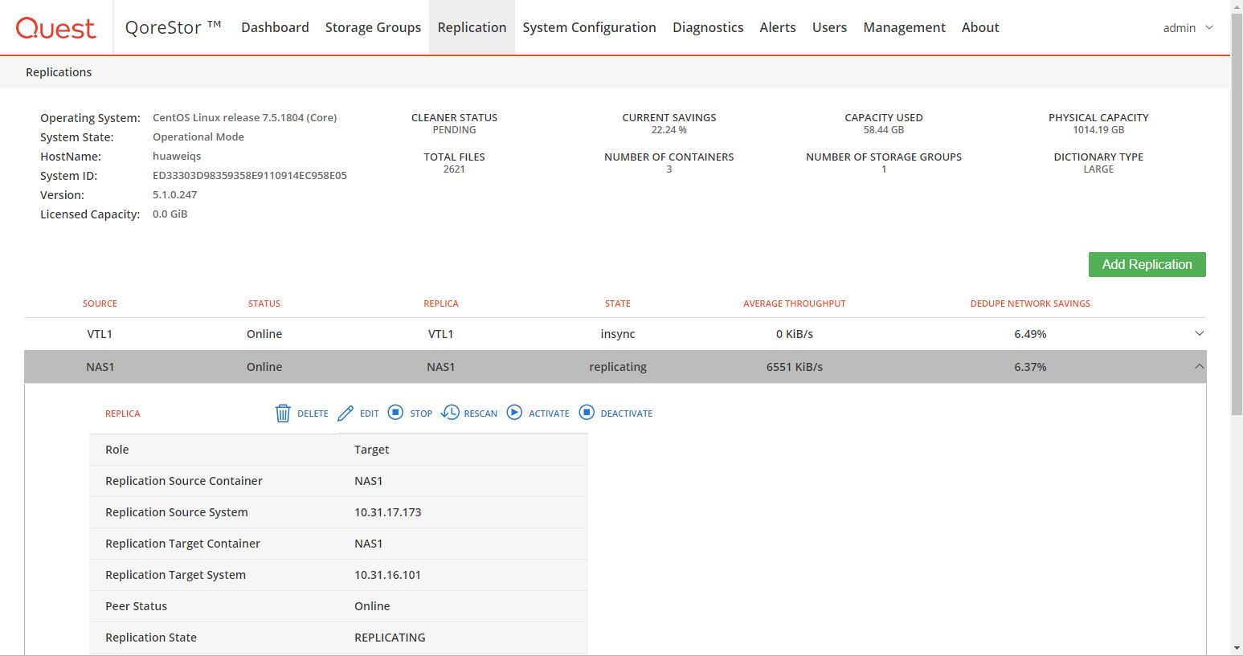Open the About page

980,27
